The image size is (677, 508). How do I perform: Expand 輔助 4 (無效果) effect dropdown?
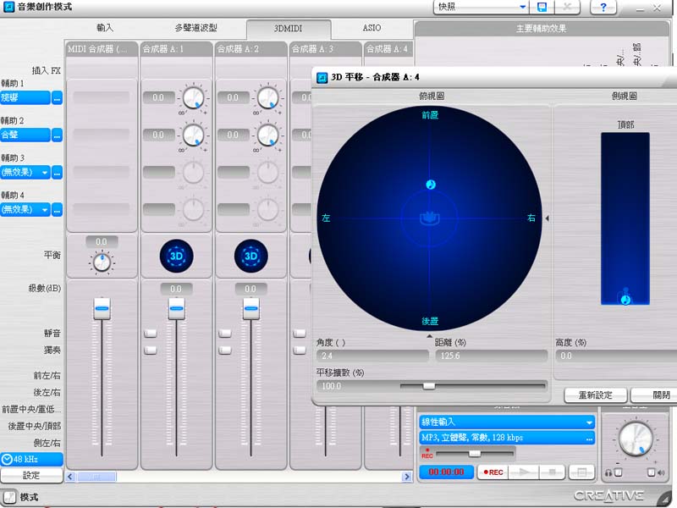point(45,209)
